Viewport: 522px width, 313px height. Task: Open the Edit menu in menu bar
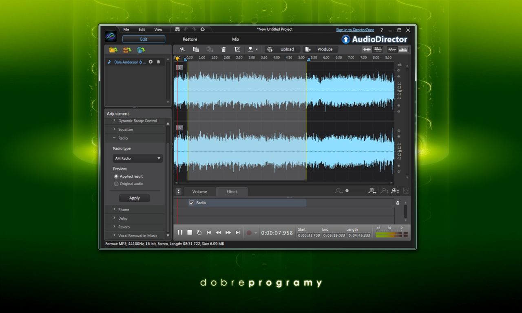coord(142,29)
